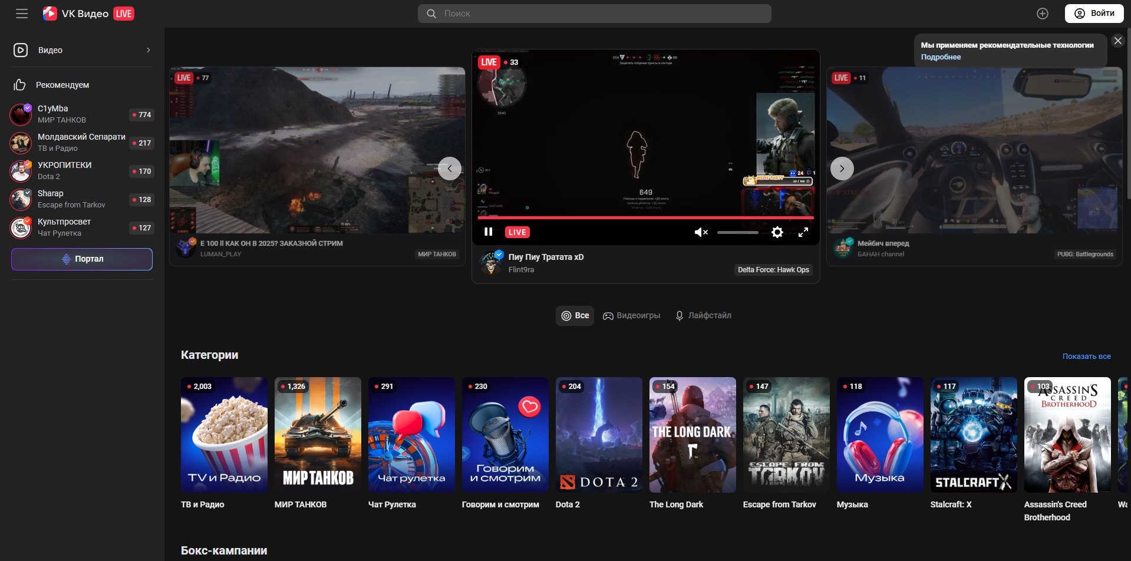Open ТВ и Радио category thumbnail
The width and height of the screenshot is (1131, 561).
click(224, 435)
